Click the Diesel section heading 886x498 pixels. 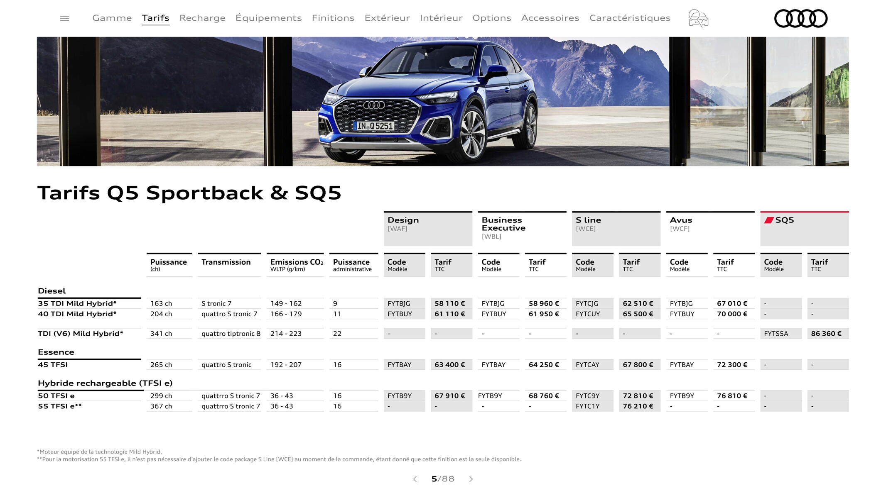(x=52, y=291)
